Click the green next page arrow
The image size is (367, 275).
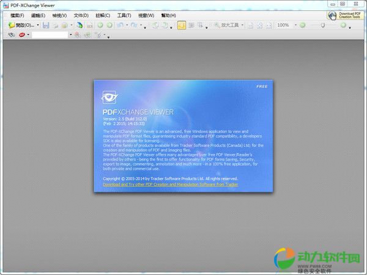coord(109,25)
